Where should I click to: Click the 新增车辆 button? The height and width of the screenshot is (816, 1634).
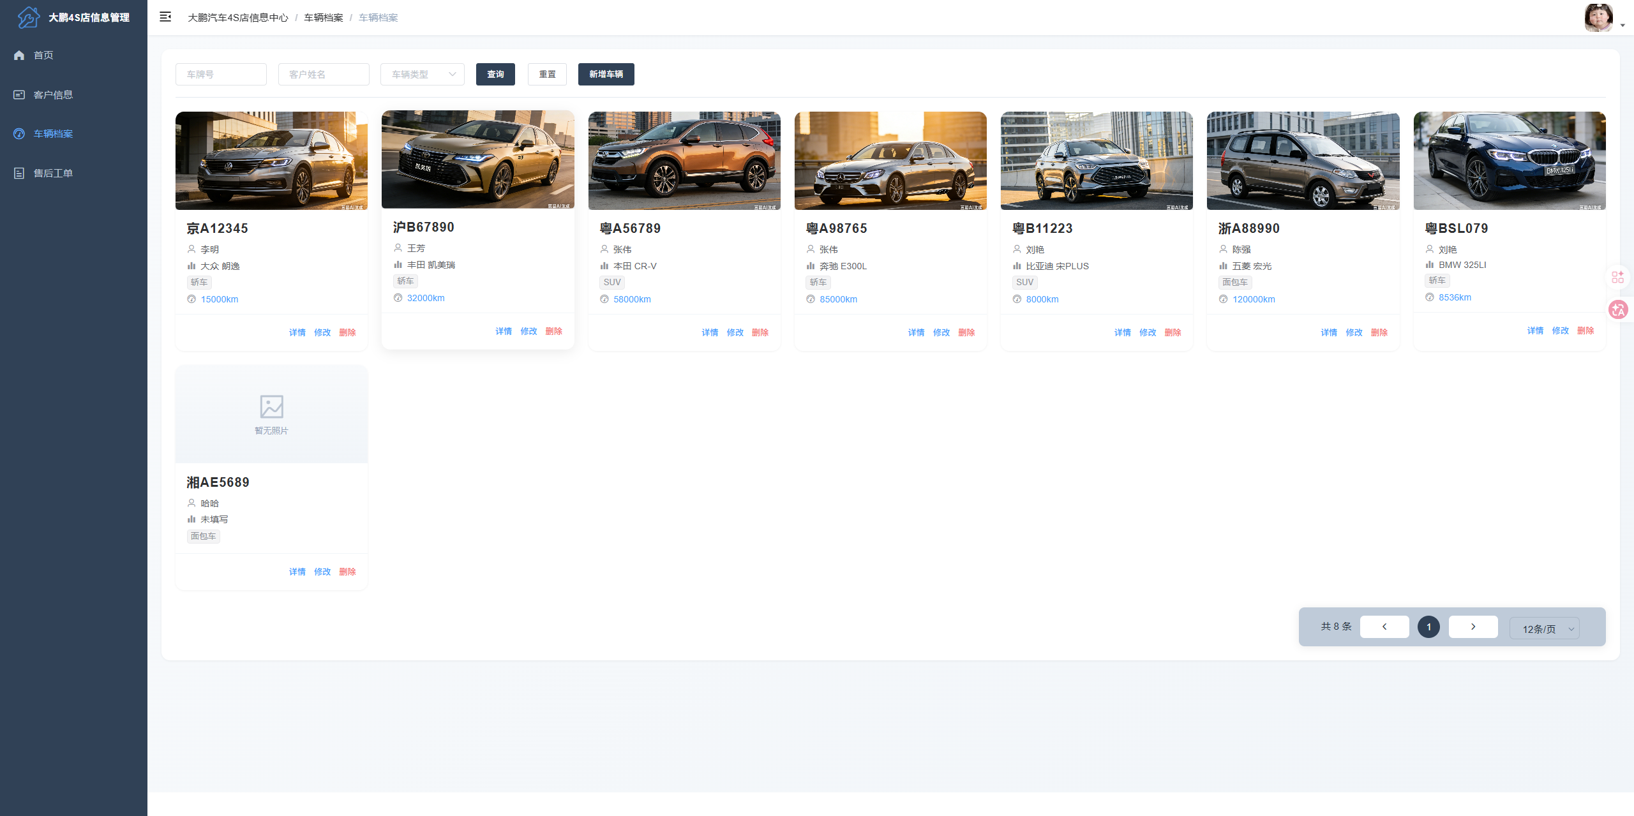pos(606,74)
